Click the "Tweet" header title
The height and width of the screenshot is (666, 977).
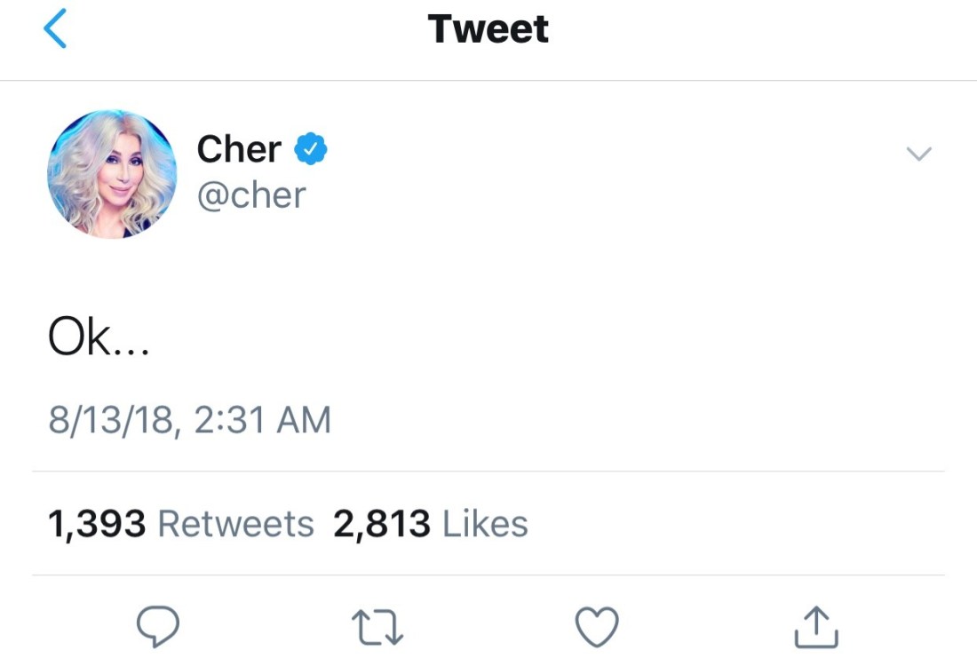click(x=488, y=29)
